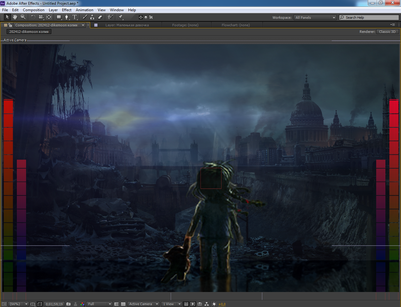Toggle the Region of Interest
The height and width of the screenshot is (307, 401).
(x=117, y=304)
